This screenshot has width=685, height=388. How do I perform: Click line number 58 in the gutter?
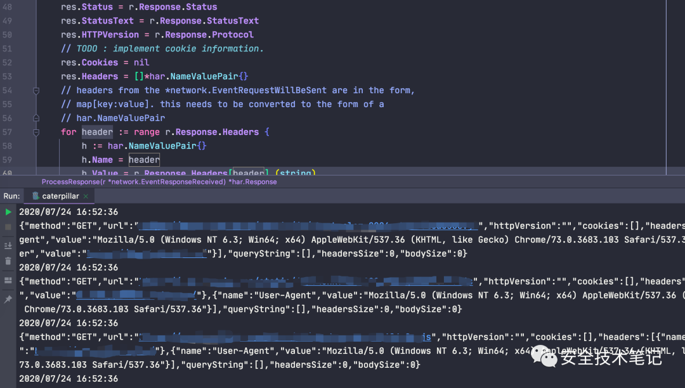(x=8, y=146)
